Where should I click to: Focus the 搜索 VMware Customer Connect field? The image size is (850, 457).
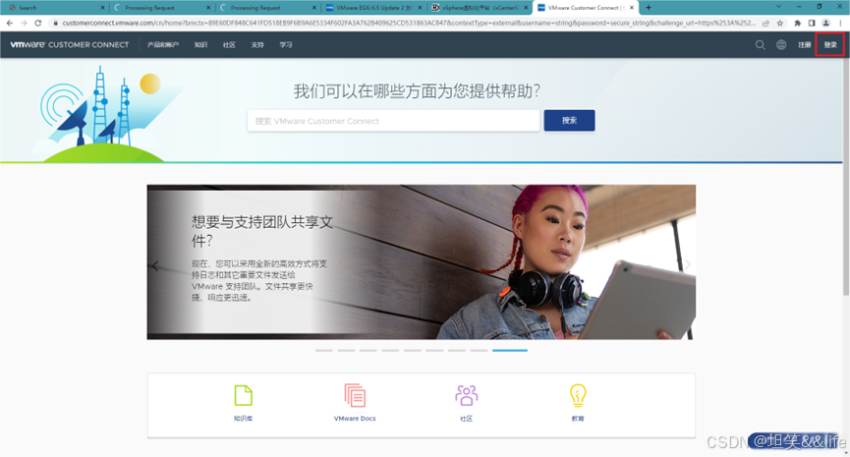394,121
